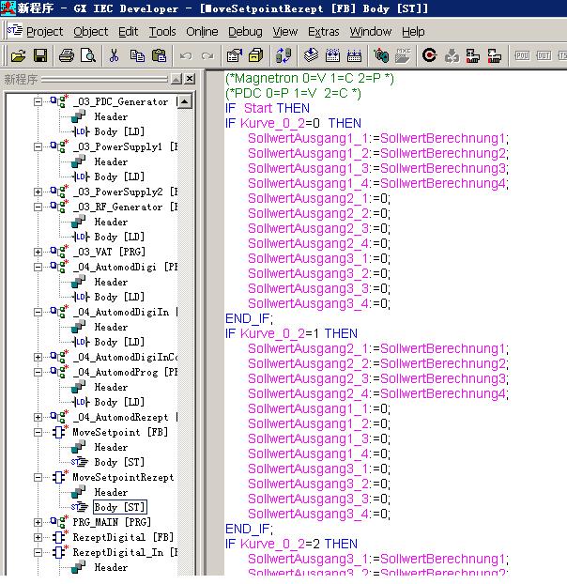Select Header under _03_RF_Generator

(111, 222)
